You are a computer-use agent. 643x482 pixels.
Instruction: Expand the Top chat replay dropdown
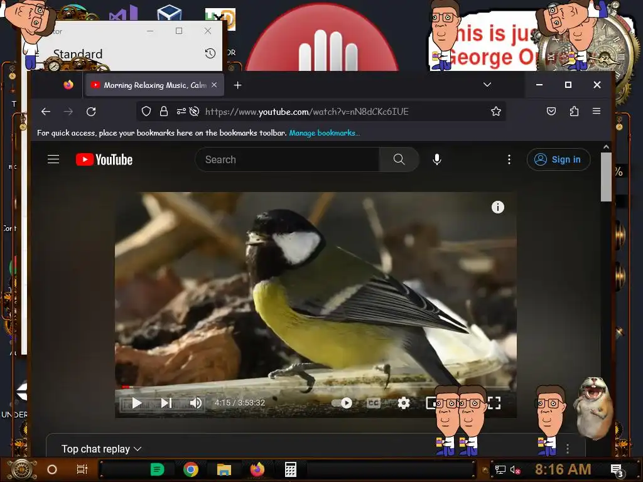(101, 449)
